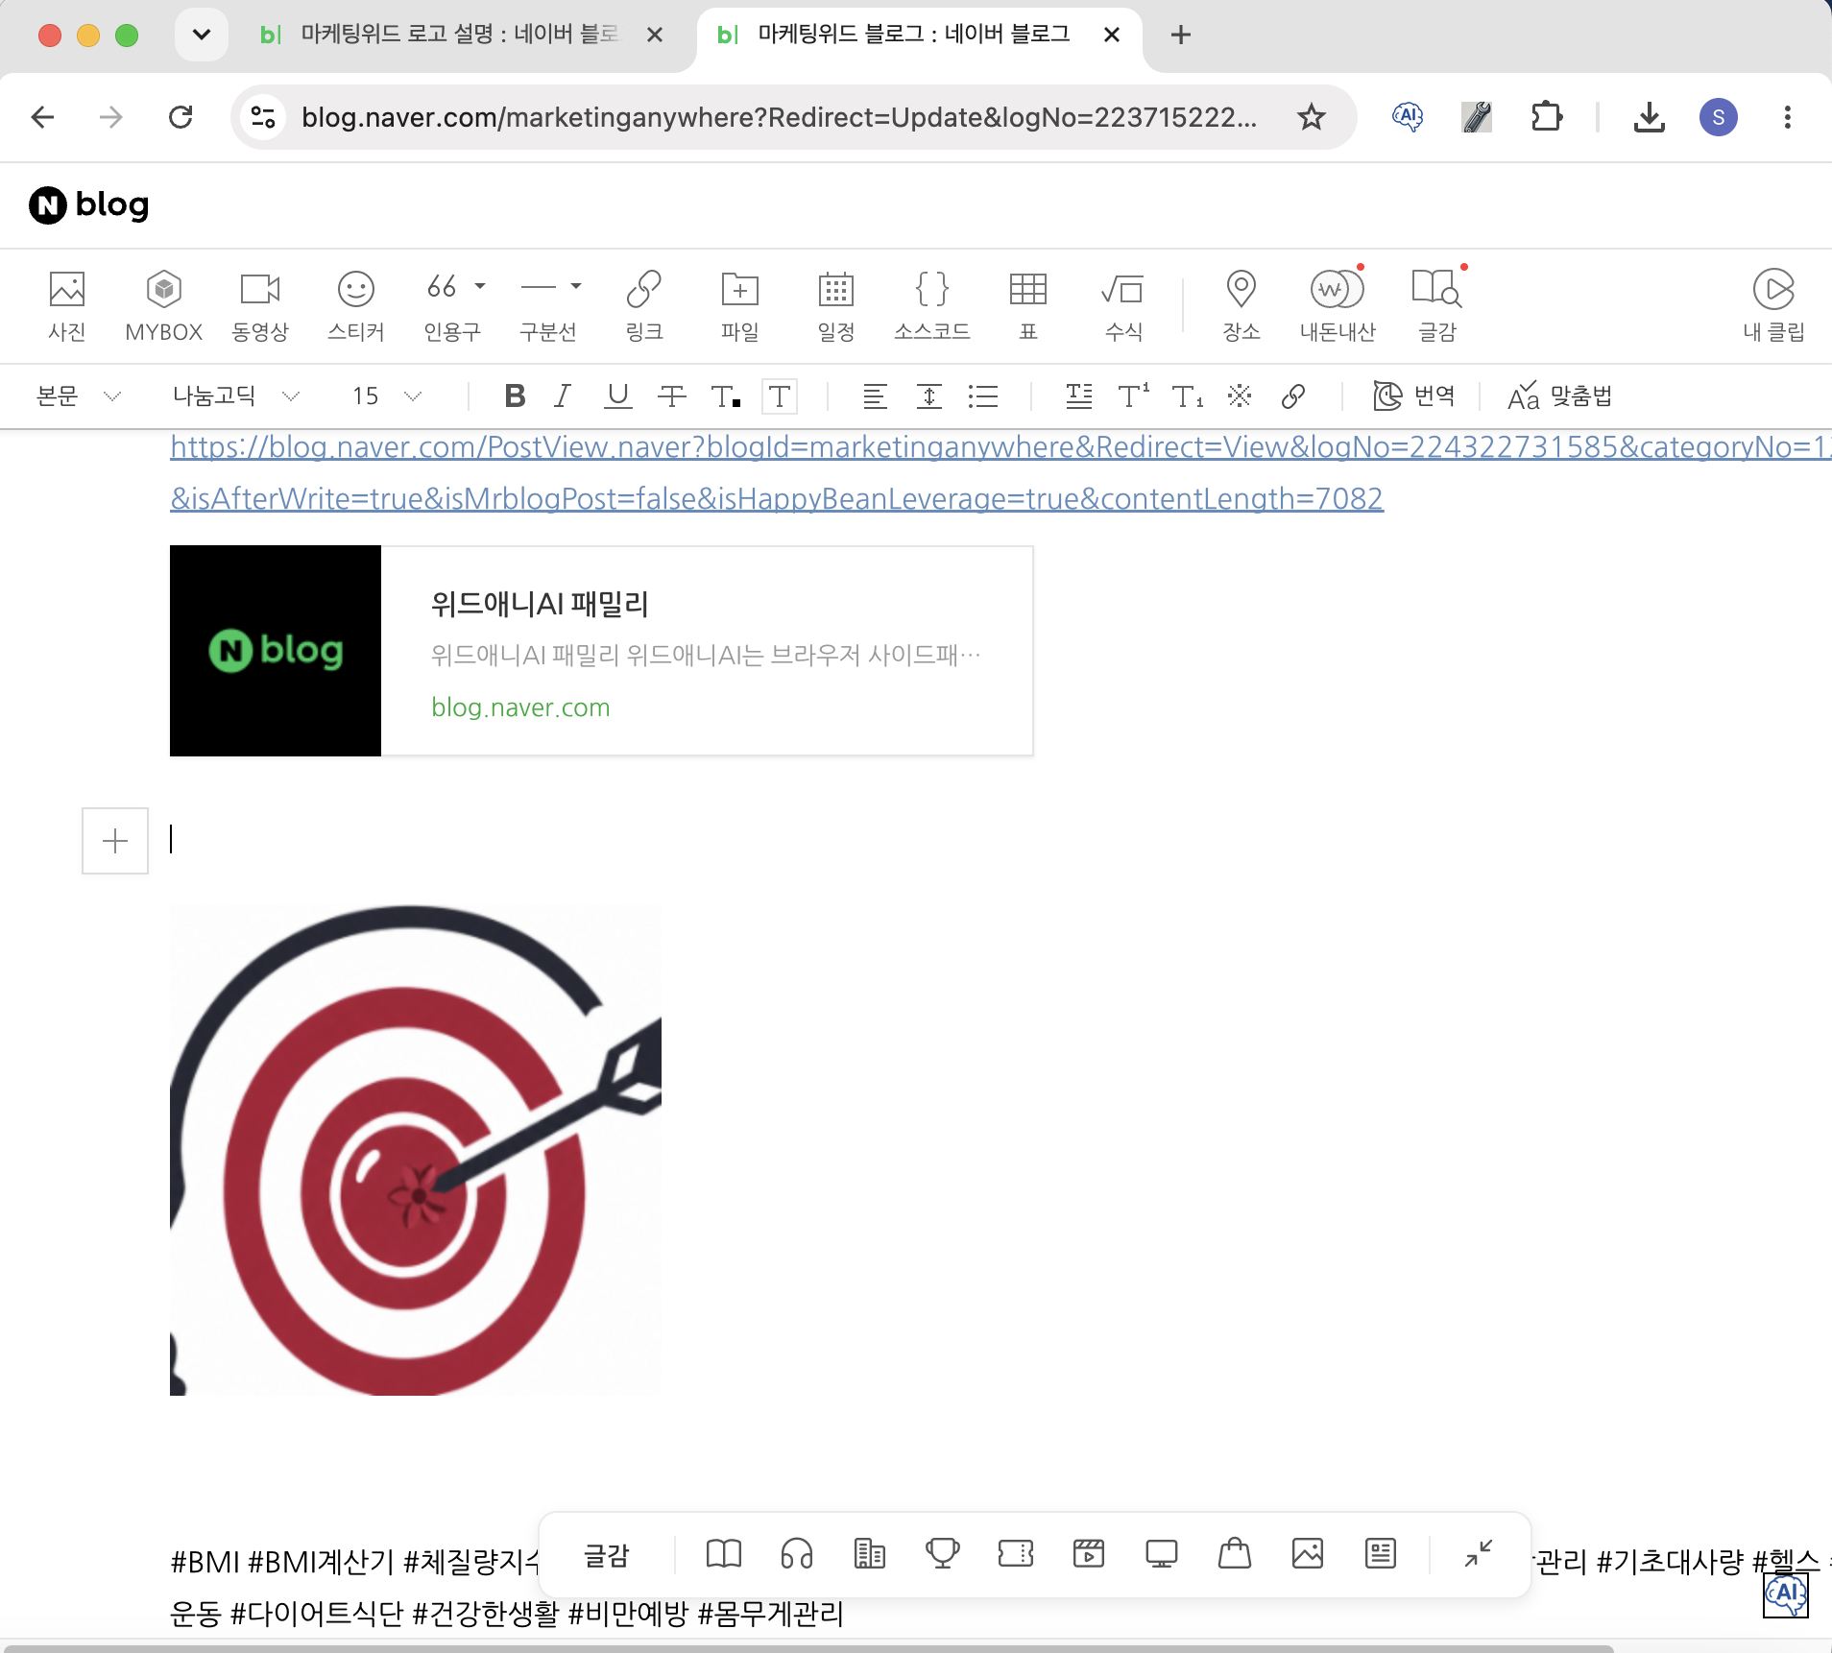
Task: Insert a link using 링크 tool
Action: pyautogui.click(x=644, y=305)
